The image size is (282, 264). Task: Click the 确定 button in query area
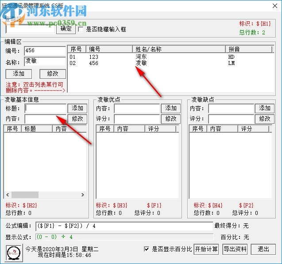tap(66, 29)
